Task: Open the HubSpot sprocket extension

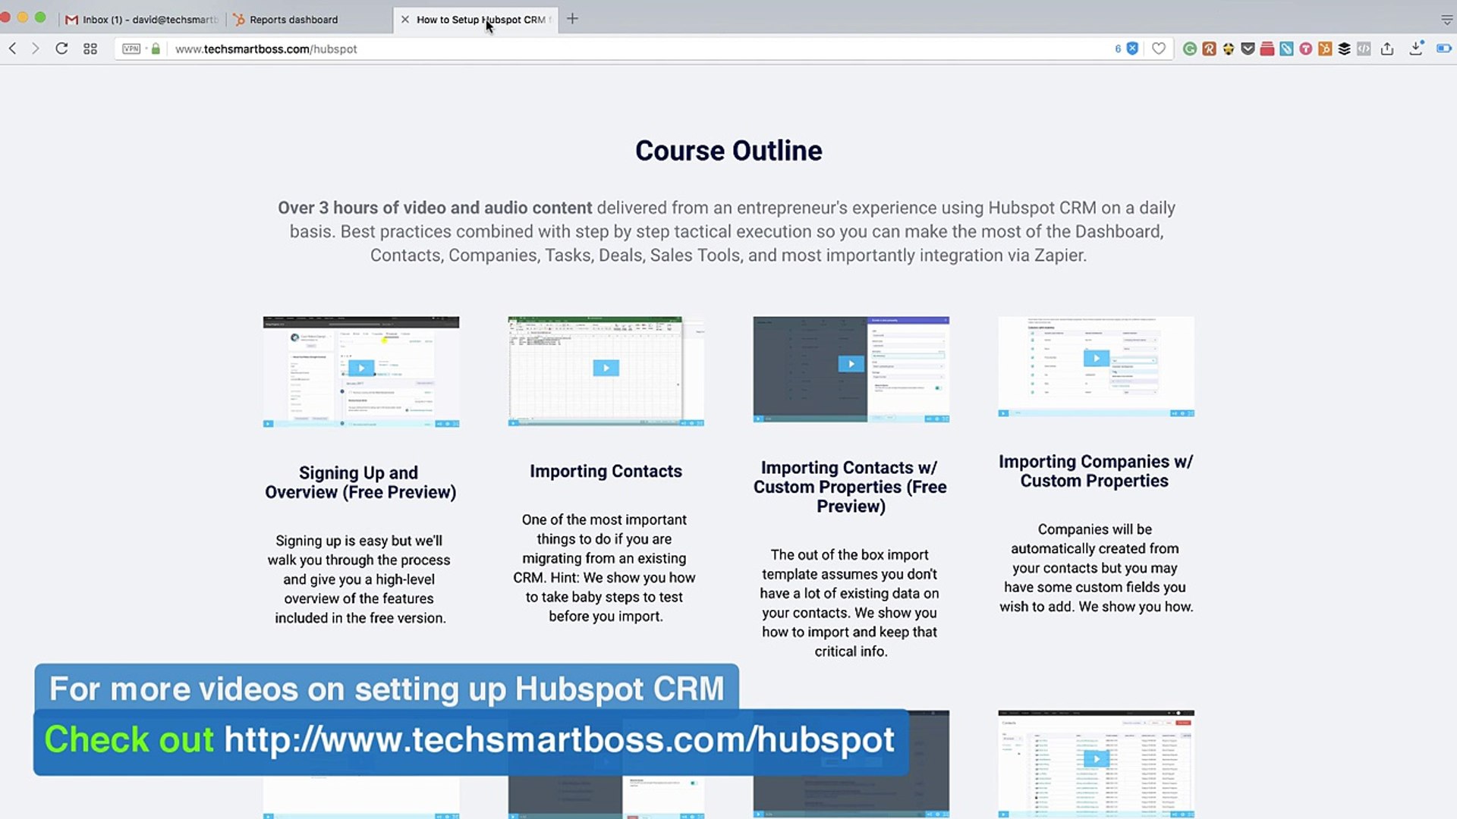Action: pos(1325,49)
